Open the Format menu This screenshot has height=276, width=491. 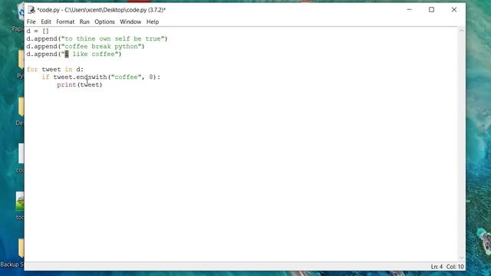coord(65,22)
